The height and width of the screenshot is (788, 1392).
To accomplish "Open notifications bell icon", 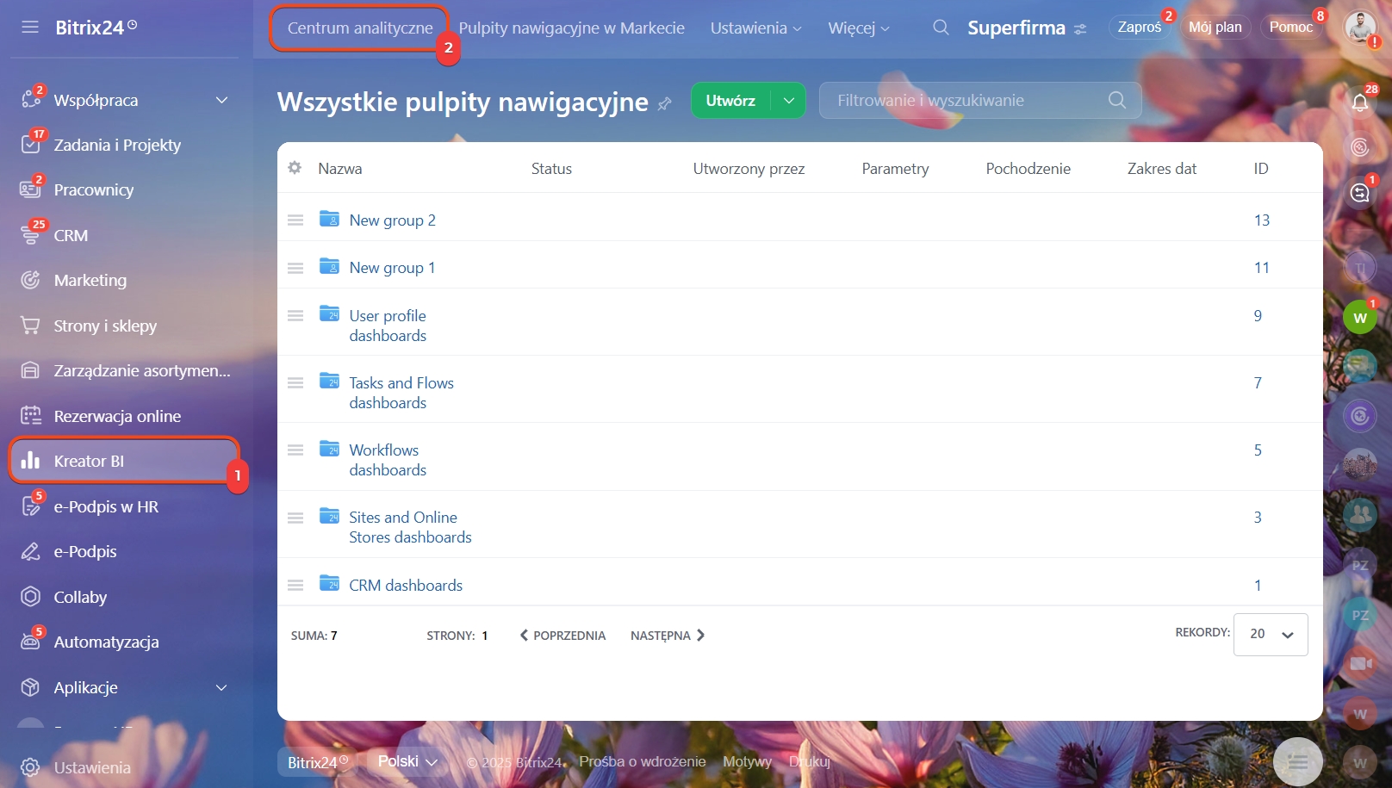I will pos(1360,102).
